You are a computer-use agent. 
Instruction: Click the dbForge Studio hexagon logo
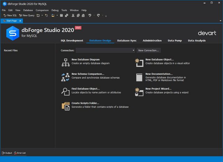13,33
